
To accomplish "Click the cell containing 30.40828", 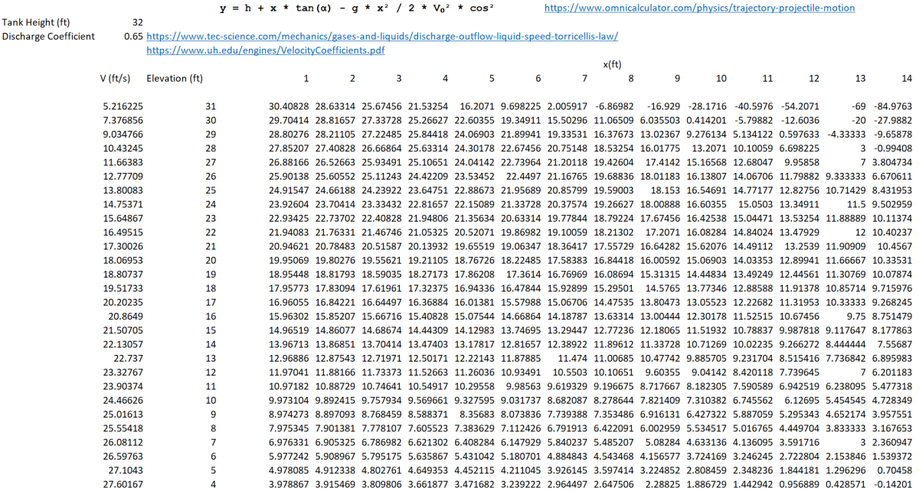I will [289, 106].
